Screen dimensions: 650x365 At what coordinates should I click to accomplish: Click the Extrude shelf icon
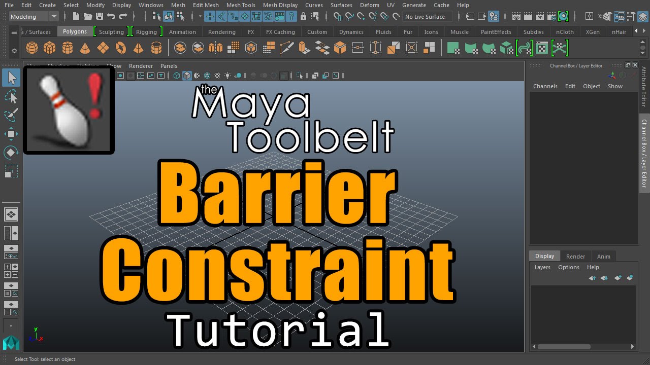304,48
